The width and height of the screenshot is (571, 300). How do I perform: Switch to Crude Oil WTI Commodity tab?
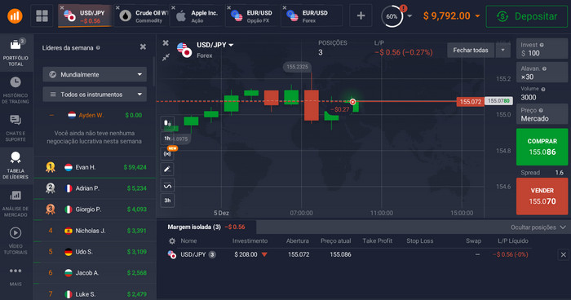142,16
